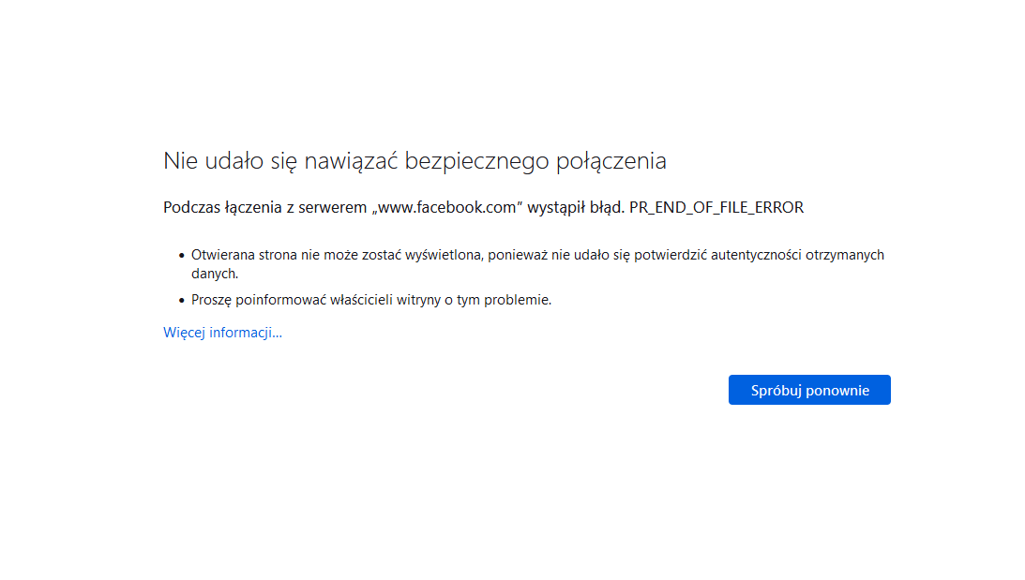Click 'Nie udało się' at heading start

(x=230, y=161)
